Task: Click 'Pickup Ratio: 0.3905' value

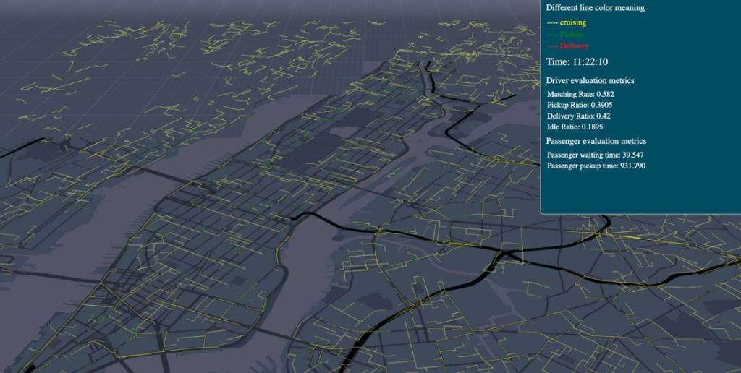Action: tap(580, 106)
